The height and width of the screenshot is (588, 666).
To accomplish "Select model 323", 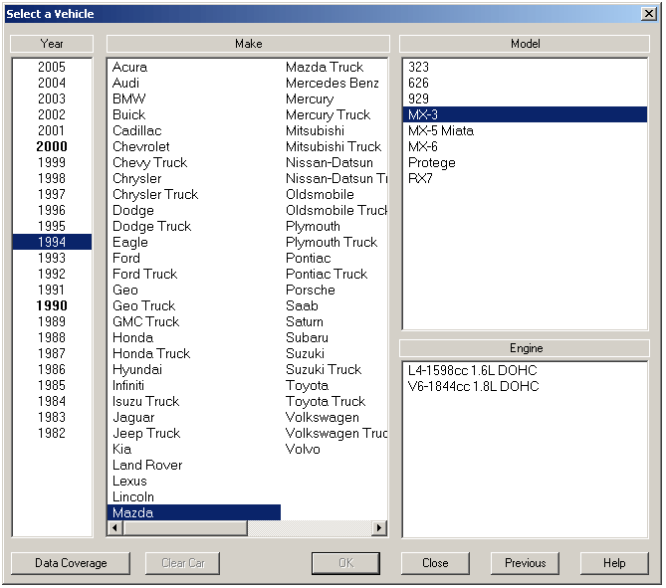I will coord(525,67).
